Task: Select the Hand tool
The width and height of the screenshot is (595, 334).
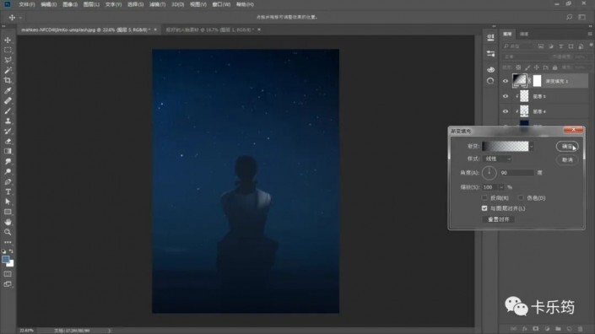Action: pyautogui.click(x=8, y=222)
